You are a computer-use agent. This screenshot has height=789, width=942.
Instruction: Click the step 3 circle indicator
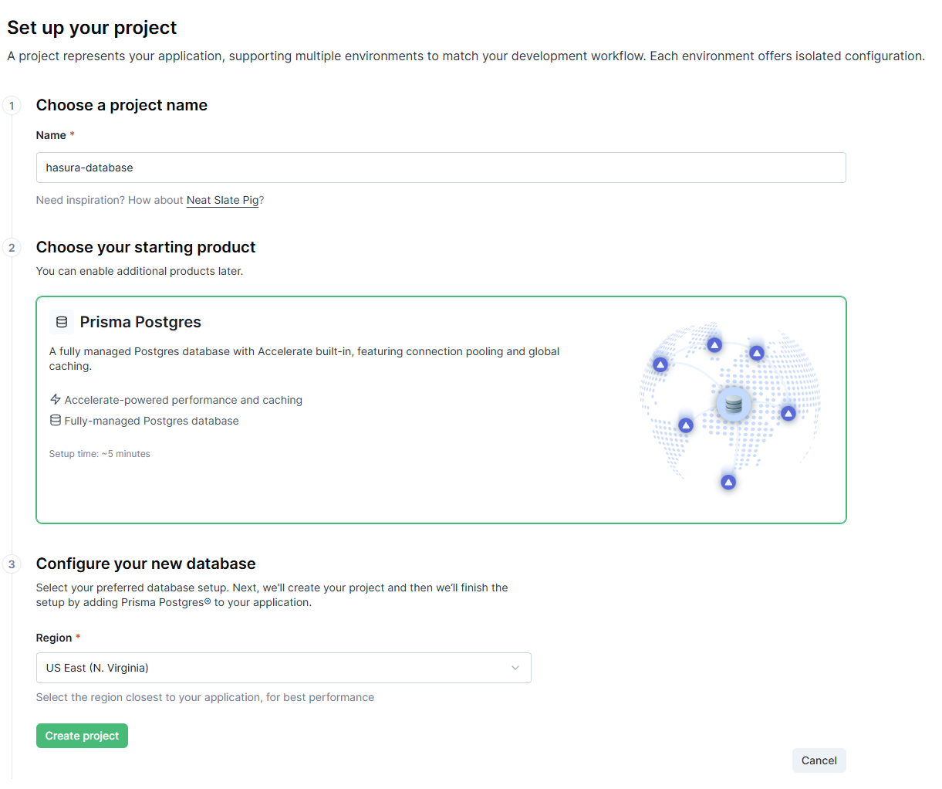click(12, 564)
